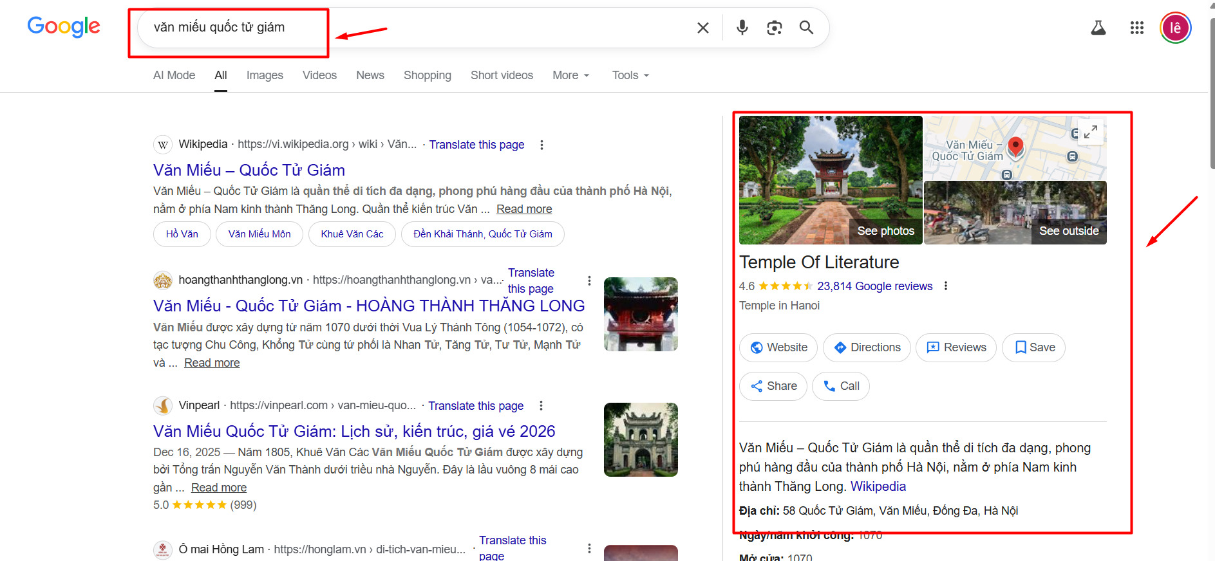Click Read more under Wikipedia snippet
The image size is (1215, 561).
(x=524, y=209)
